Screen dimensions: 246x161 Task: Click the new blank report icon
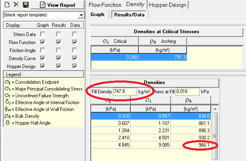click(7, 4)
